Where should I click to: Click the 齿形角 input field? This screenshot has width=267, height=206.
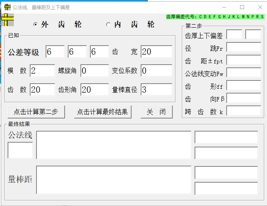point(95,90)
